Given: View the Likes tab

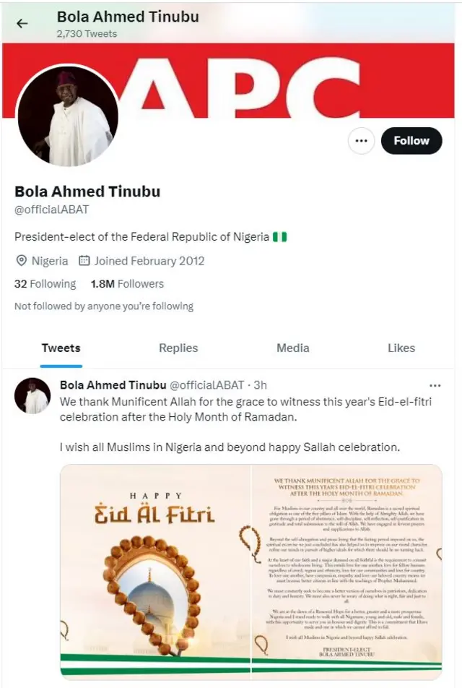Looking at the screenshot, I should pos(401,348).
